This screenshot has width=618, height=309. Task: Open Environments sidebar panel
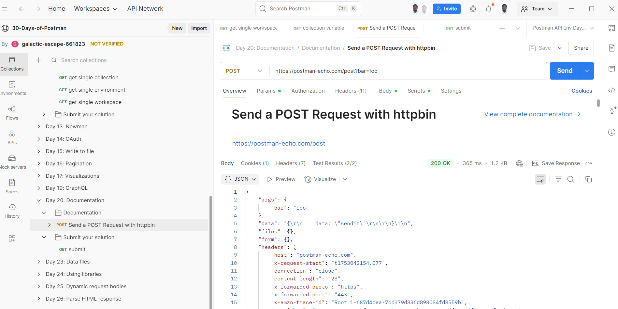pyautogui.click(x=12, y=88)
